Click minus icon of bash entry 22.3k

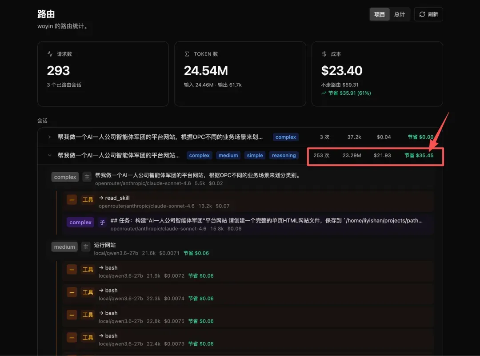(x=72, y=292)
